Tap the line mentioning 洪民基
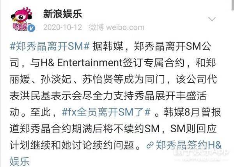234x167 pixels. coord(108,96)
